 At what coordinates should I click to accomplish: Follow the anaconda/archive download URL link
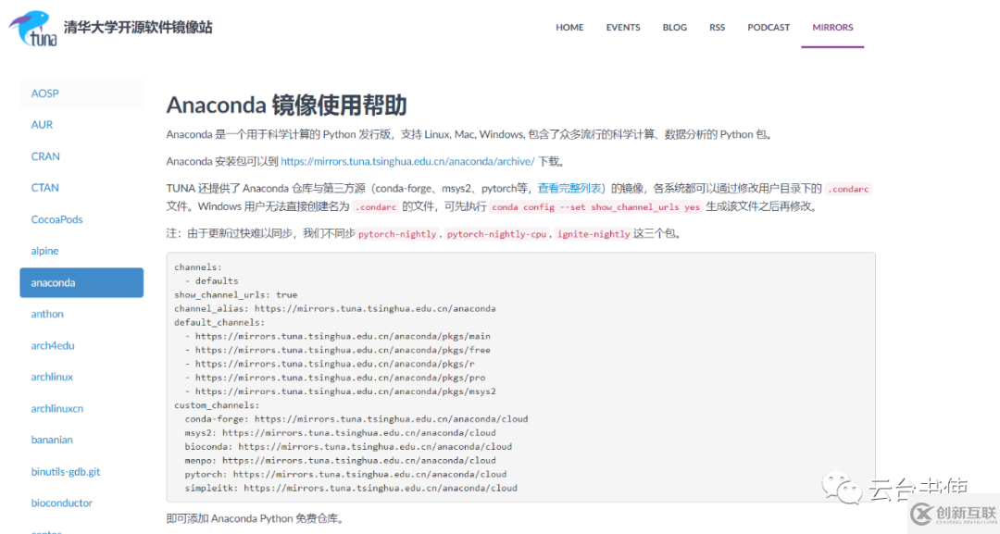pyautogui.click(x=407, y=161)
